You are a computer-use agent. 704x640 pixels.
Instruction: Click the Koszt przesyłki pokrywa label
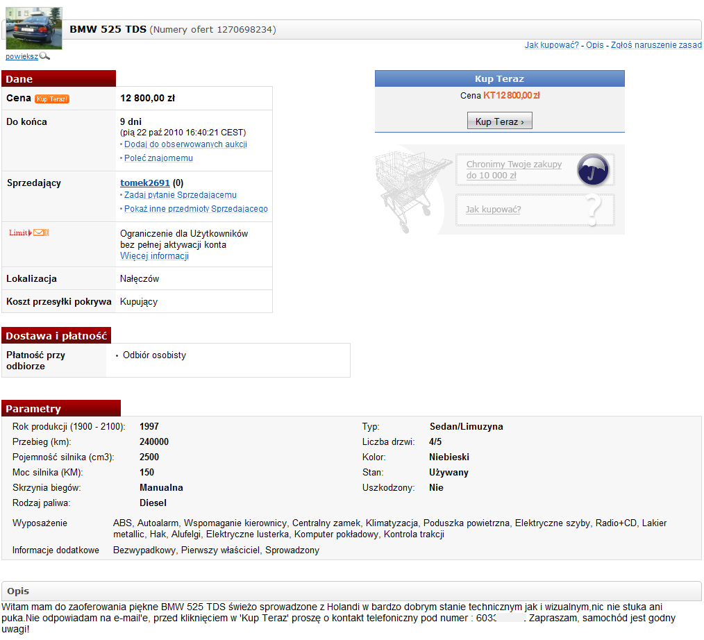click(x=59, y=301)
